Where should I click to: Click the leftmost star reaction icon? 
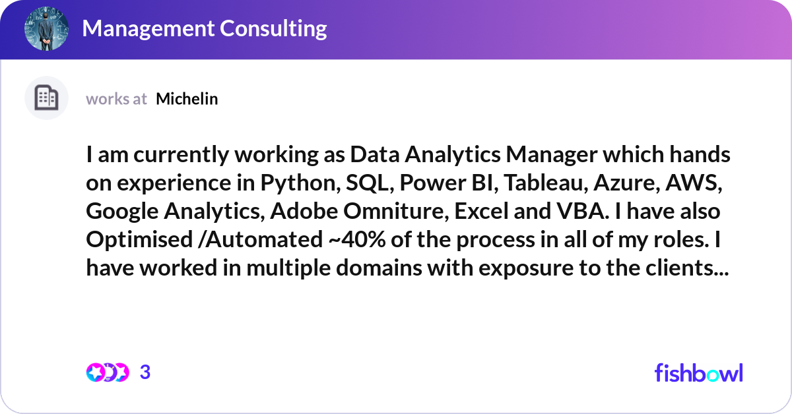tap(95, 372)
